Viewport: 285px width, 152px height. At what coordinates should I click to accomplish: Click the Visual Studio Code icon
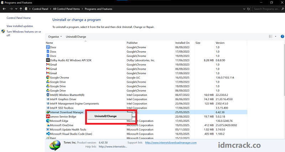[48, 134]
